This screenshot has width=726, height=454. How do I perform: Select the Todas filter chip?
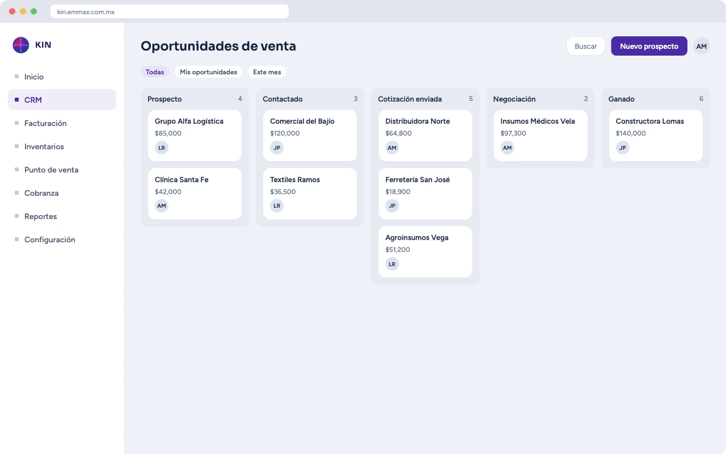coord(155,72)
